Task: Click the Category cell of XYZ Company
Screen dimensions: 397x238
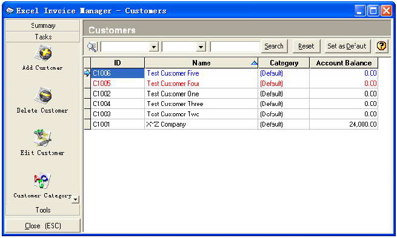Action: coord(284,124)
